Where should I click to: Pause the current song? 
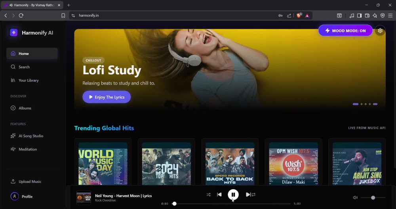coord(233,195)
